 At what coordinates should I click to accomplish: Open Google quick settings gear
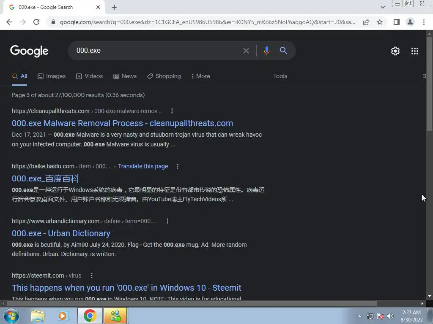tap(395, 51)
